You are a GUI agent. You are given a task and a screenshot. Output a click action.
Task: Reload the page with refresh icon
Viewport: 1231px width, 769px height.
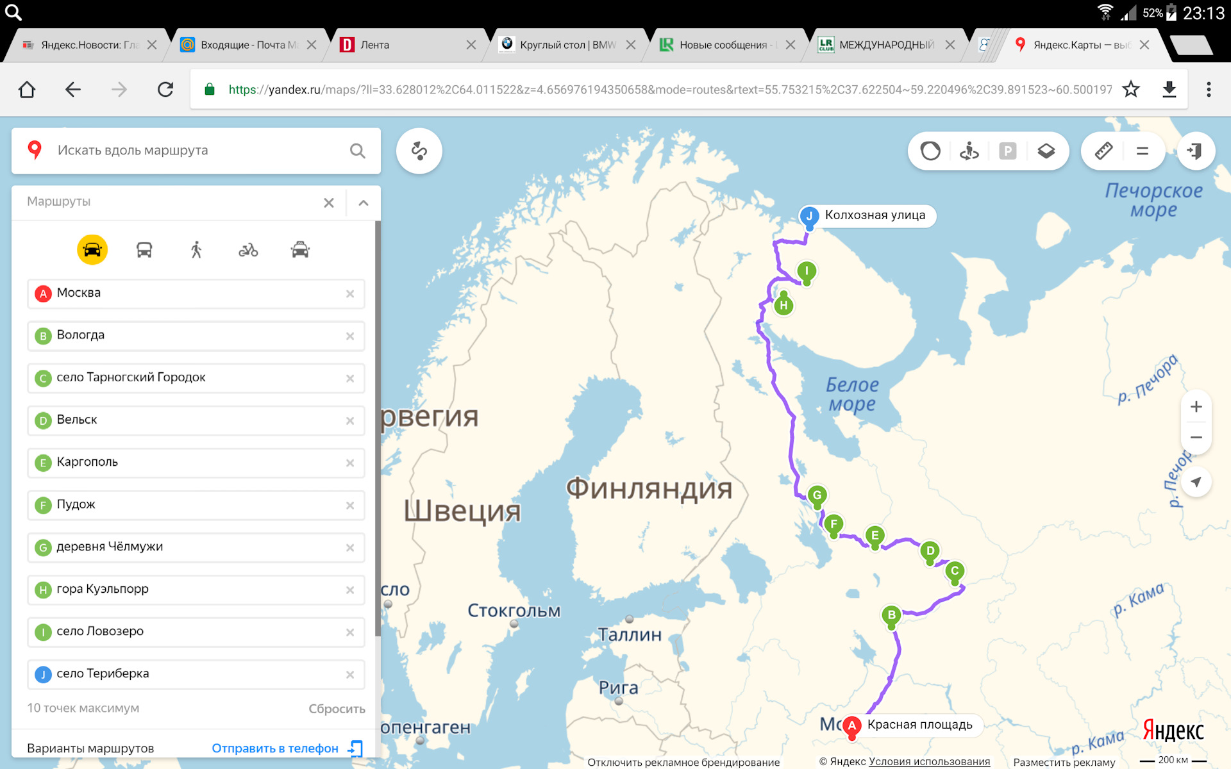tap(165, 90)
